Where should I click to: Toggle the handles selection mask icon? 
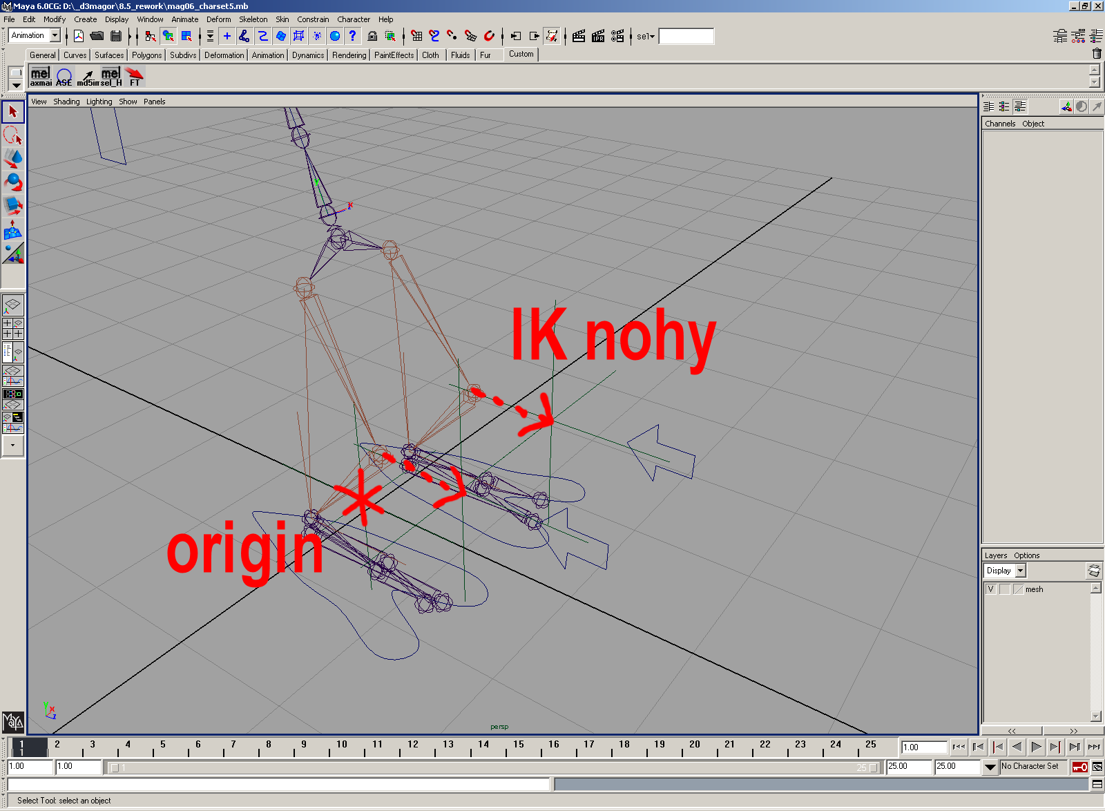pos(227,36)
